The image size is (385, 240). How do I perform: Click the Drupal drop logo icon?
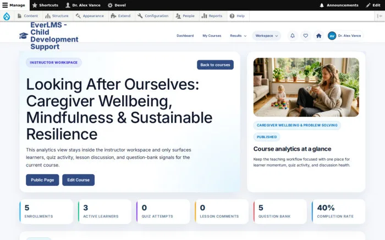(7, 16)
